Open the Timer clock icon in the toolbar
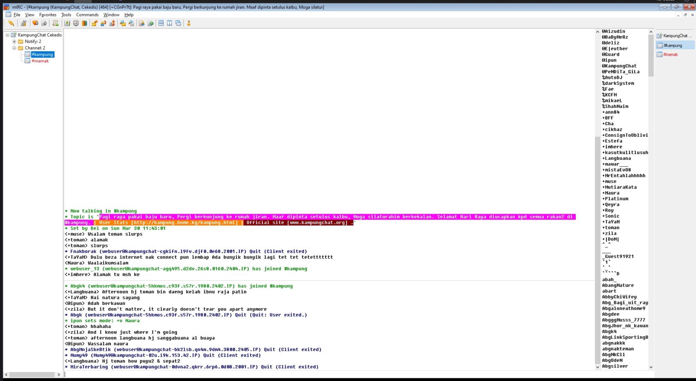 click(x=76, y=23)
